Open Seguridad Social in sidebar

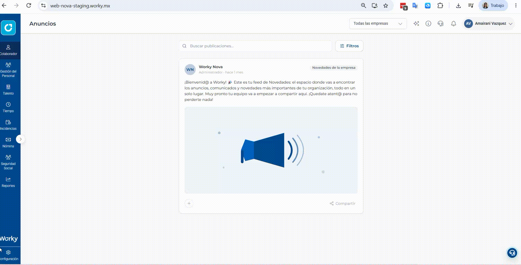click(x=8, y=162)
